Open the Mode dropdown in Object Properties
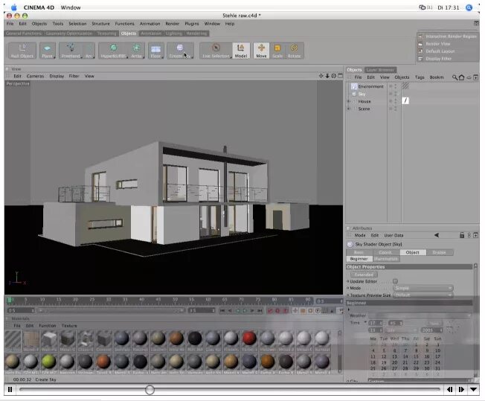 [x=423, y=288]
